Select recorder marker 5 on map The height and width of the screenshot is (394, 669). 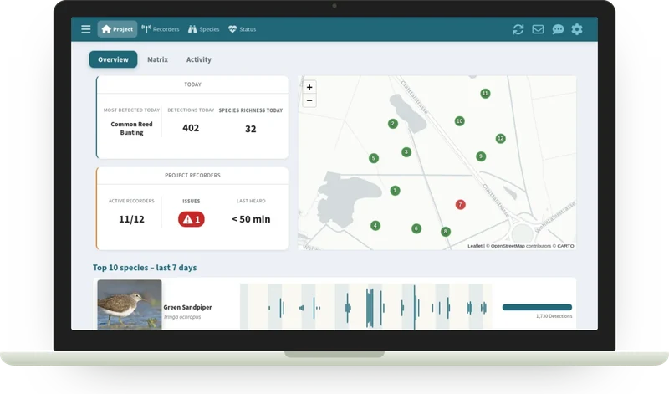point(374,158)
